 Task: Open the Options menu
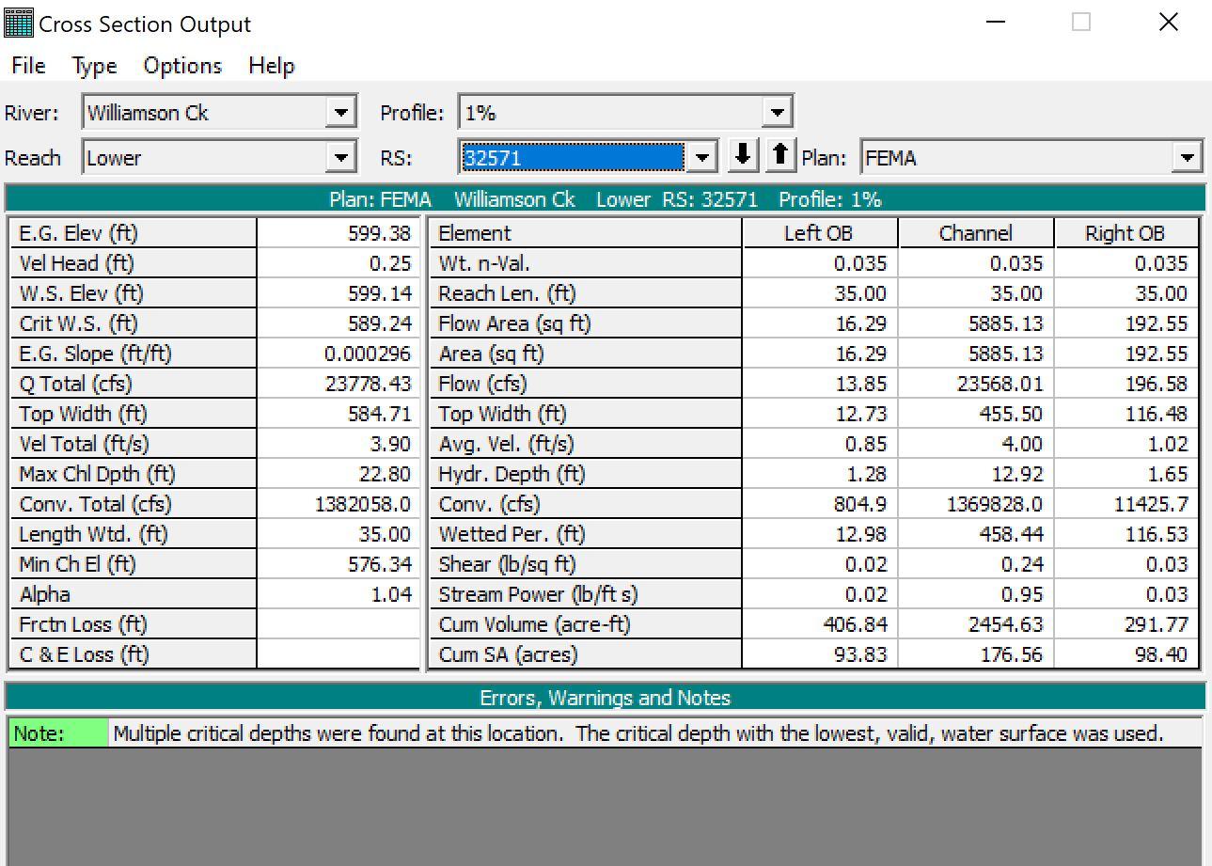[182, 66]
